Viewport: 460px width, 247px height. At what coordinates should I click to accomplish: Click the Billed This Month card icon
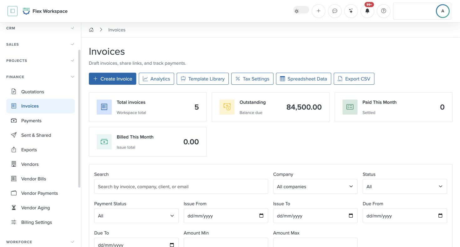point(104,142)
